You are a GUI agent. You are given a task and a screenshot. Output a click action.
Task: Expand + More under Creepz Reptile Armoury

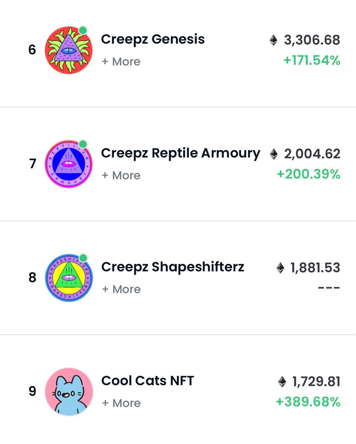[x=121, y=175]
